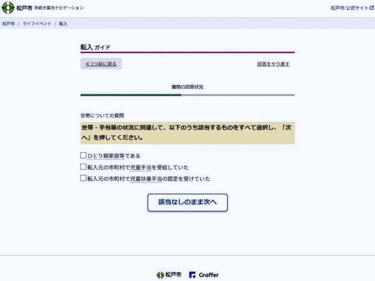
Task: Select the 転入 breadcrumb item
Action: coord(63,24)
